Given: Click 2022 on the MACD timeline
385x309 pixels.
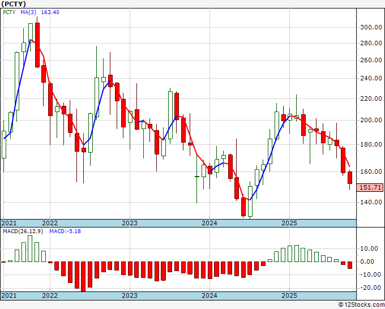Looking at the screenshot, I should [x=50, y=295].
